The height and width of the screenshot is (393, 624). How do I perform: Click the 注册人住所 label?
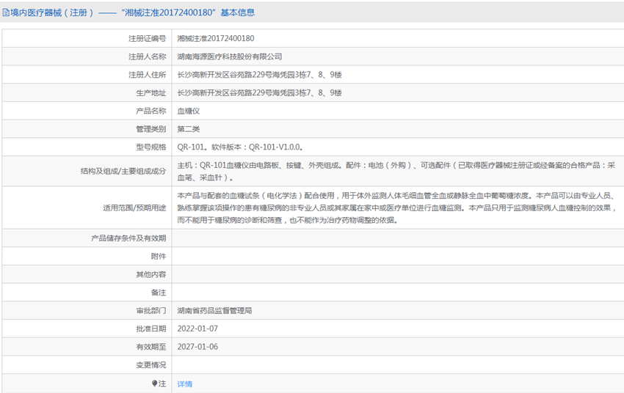[148, 75]
